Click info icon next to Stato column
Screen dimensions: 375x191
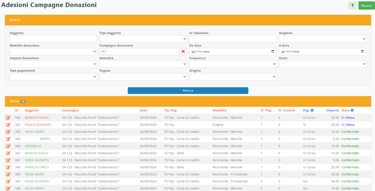(x=352, y=110)
